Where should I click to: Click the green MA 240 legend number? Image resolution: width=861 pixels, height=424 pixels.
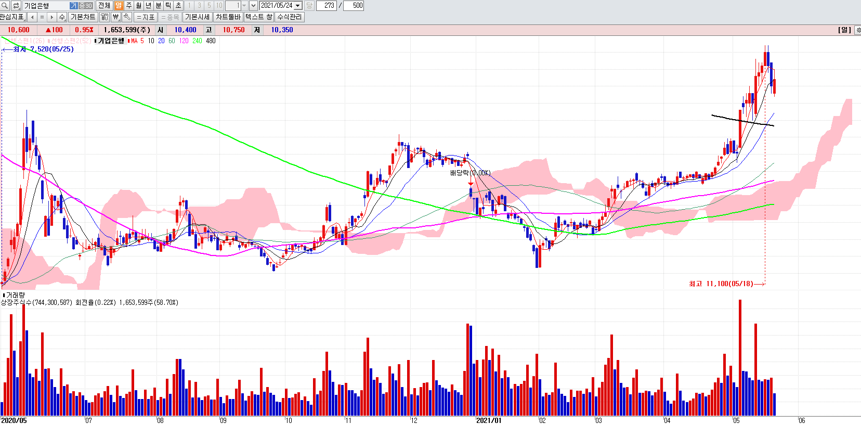197,41
